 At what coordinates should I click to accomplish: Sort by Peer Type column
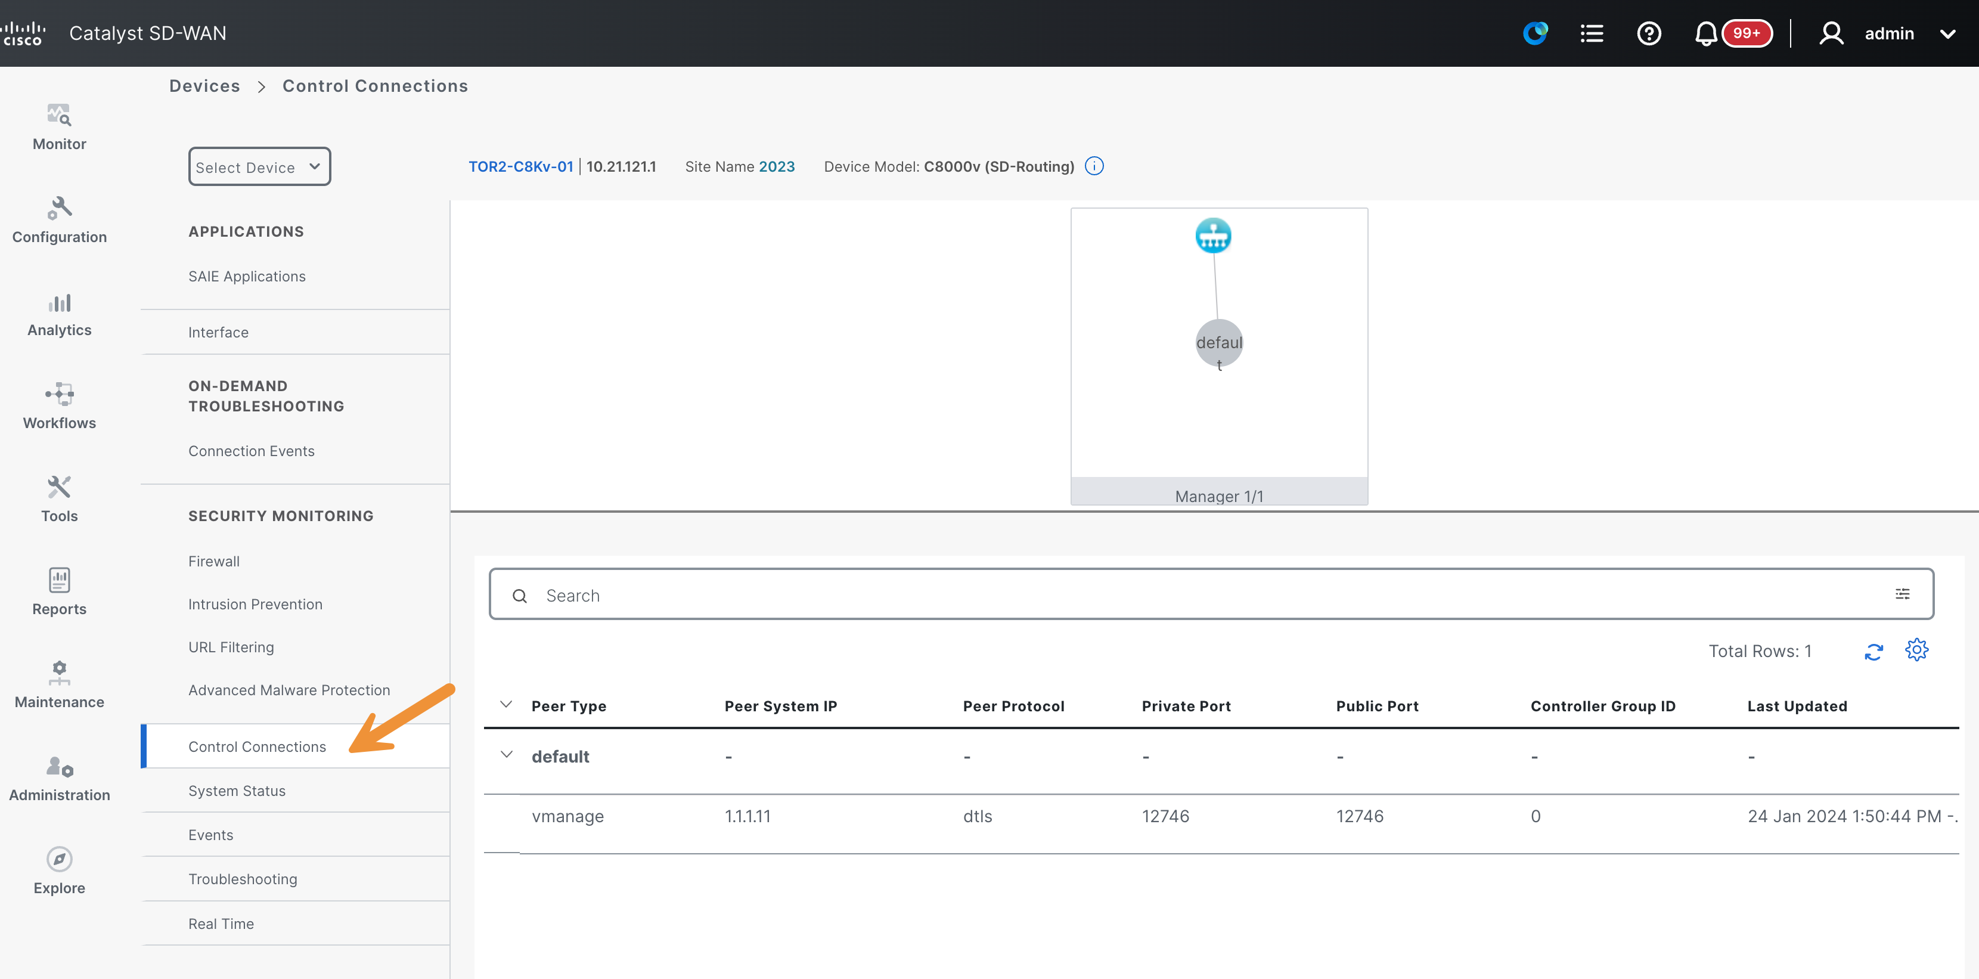coord(569,706)
